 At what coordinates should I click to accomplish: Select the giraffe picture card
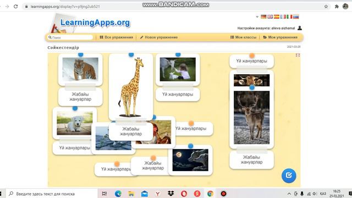pyautogui.click(x=131, y=87)
